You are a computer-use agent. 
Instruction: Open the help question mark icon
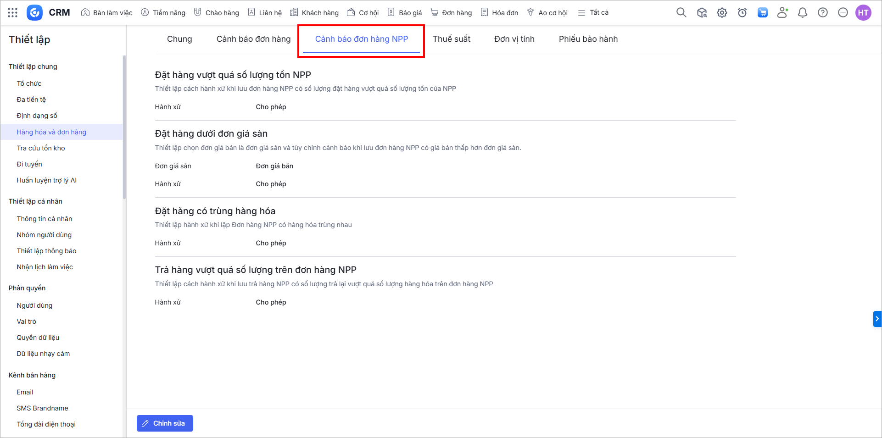point(822,13)
